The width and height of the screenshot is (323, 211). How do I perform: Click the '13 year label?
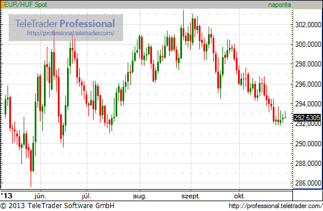[x=6, y=195]
